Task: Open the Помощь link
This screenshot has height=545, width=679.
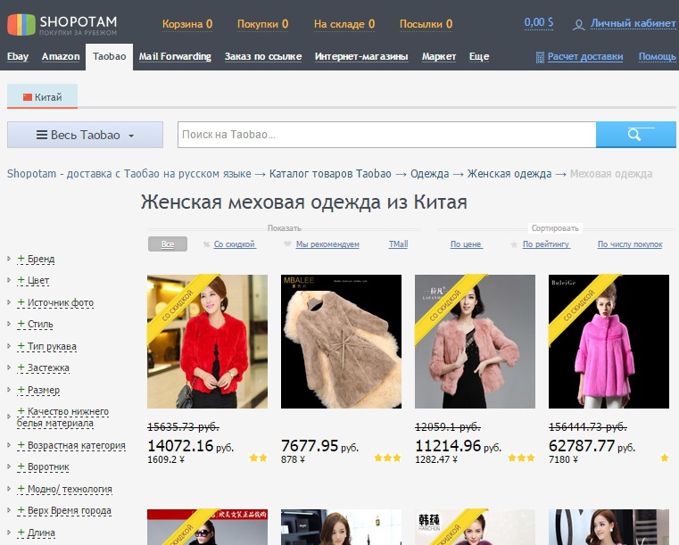Action: pyautogui.click(x=657, y=57)
